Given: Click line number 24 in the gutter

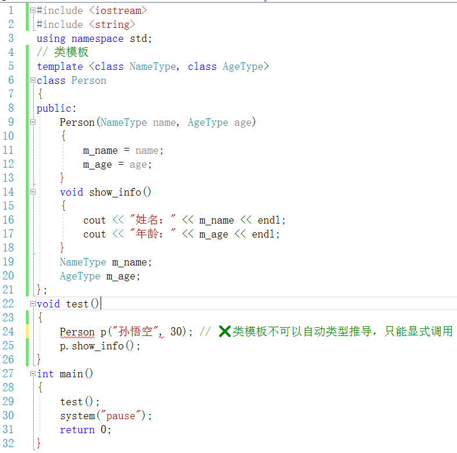Looking at the screenshot, I should tap(8, 332).
